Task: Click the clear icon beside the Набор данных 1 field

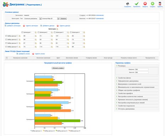Action: point(20,36)
